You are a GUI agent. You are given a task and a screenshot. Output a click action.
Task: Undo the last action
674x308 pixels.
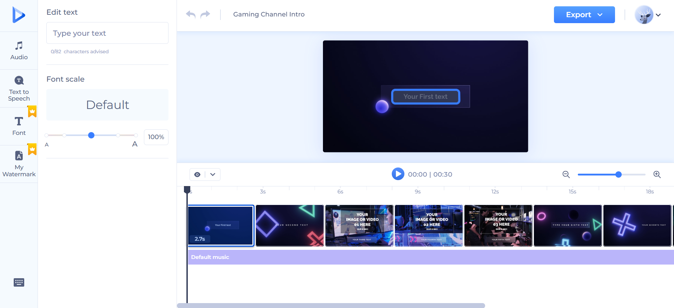[x=191, y=14]
